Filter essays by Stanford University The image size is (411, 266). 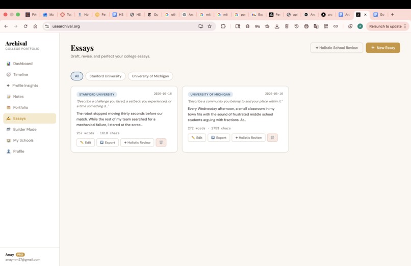tap(106, 76)
